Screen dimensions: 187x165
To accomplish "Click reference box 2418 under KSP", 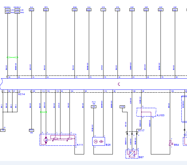I will point(132,10).
